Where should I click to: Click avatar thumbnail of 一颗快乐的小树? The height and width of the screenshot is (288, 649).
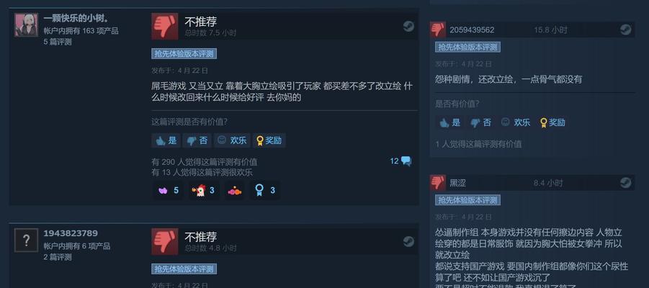[26, 24]
